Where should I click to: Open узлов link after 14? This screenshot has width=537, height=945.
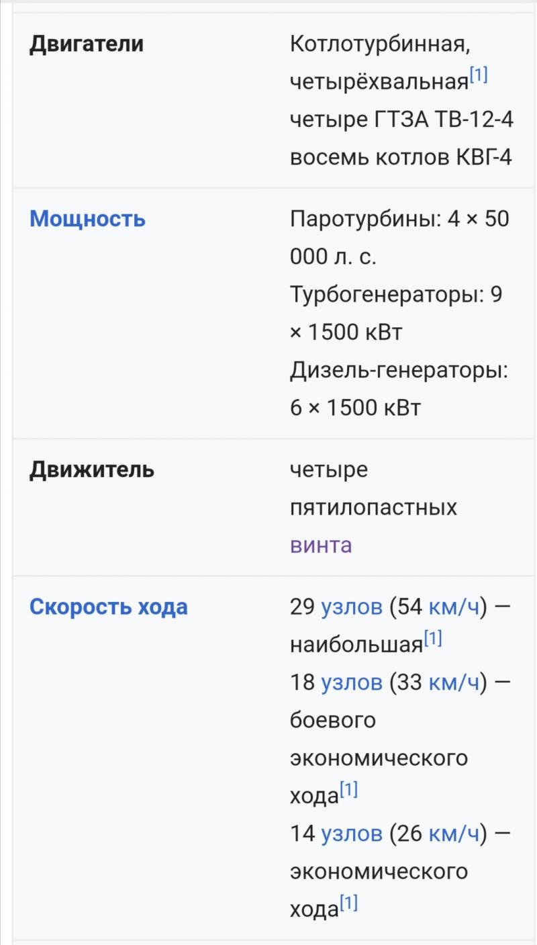(352, 834)
